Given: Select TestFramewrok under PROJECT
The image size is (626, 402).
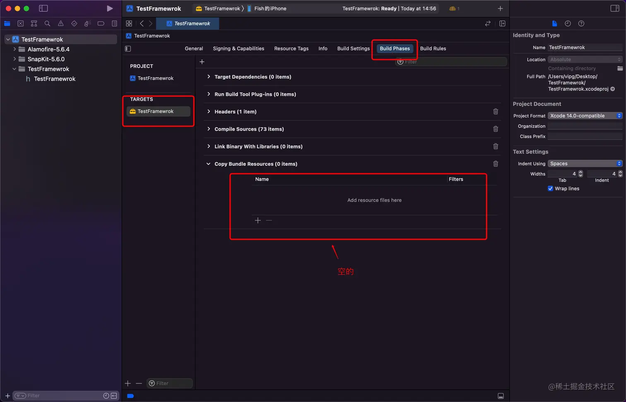Looking at the screenshot, I should point(156,78).
